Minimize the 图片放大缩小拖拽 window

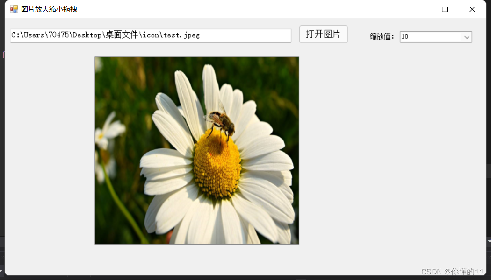click(417, 9)
